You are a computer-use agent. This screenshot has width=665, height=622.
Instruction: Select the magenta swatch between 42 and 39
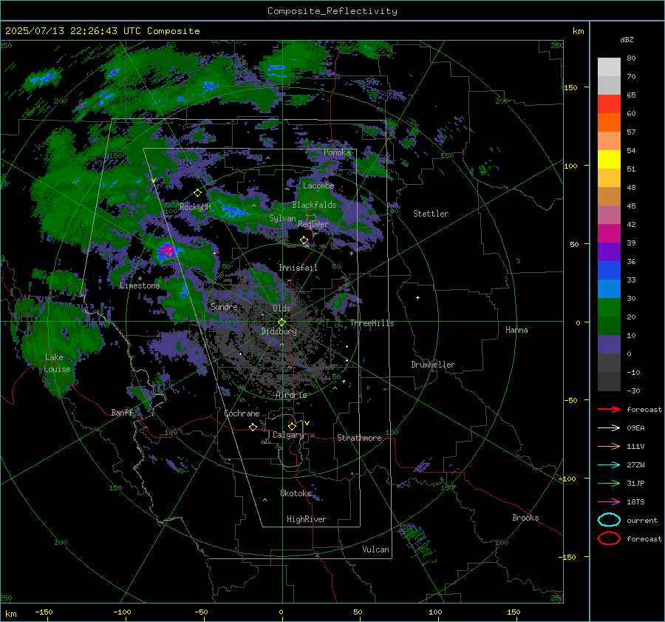click(609, 234)
